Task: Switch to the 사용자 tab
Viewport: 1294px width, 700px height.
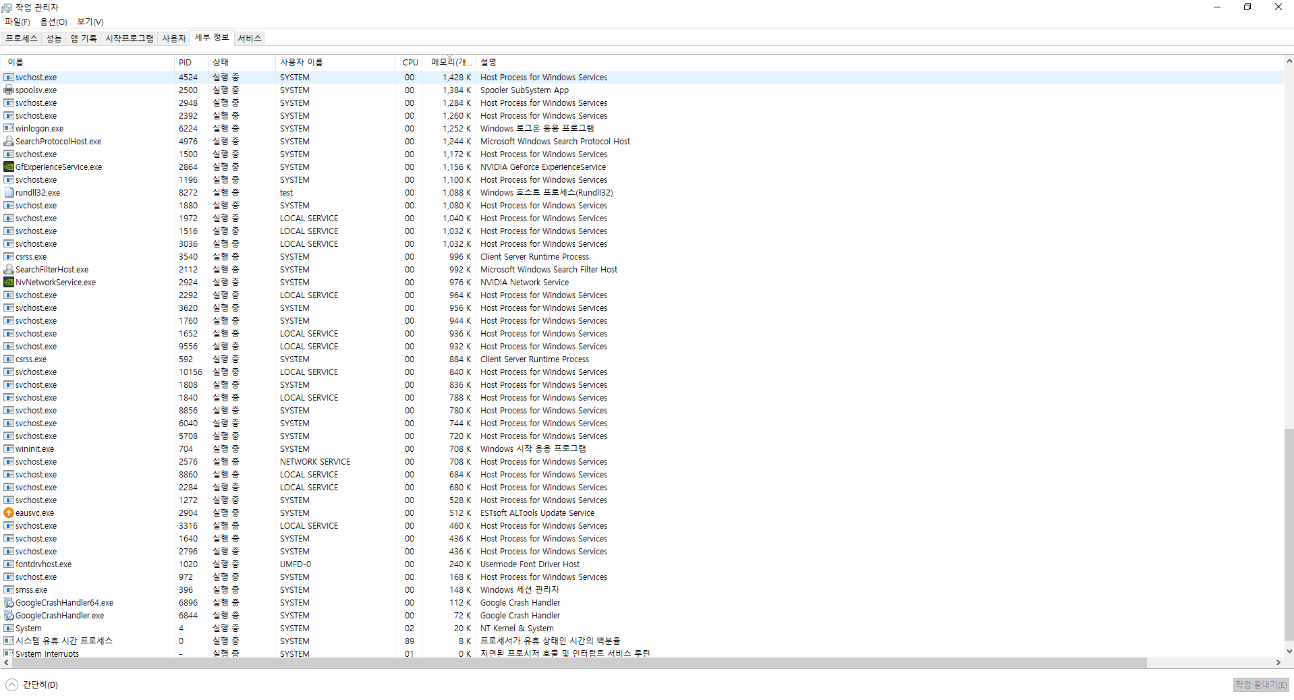Action: point(174,38)
